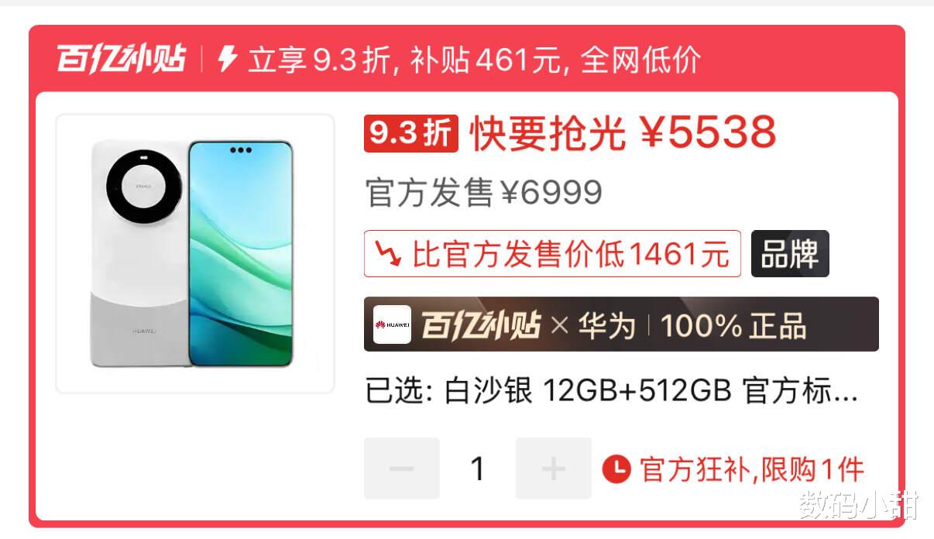Increase quantity with the plus button
The height and width of the screenshot is (539, 934).
coord(554,469)
